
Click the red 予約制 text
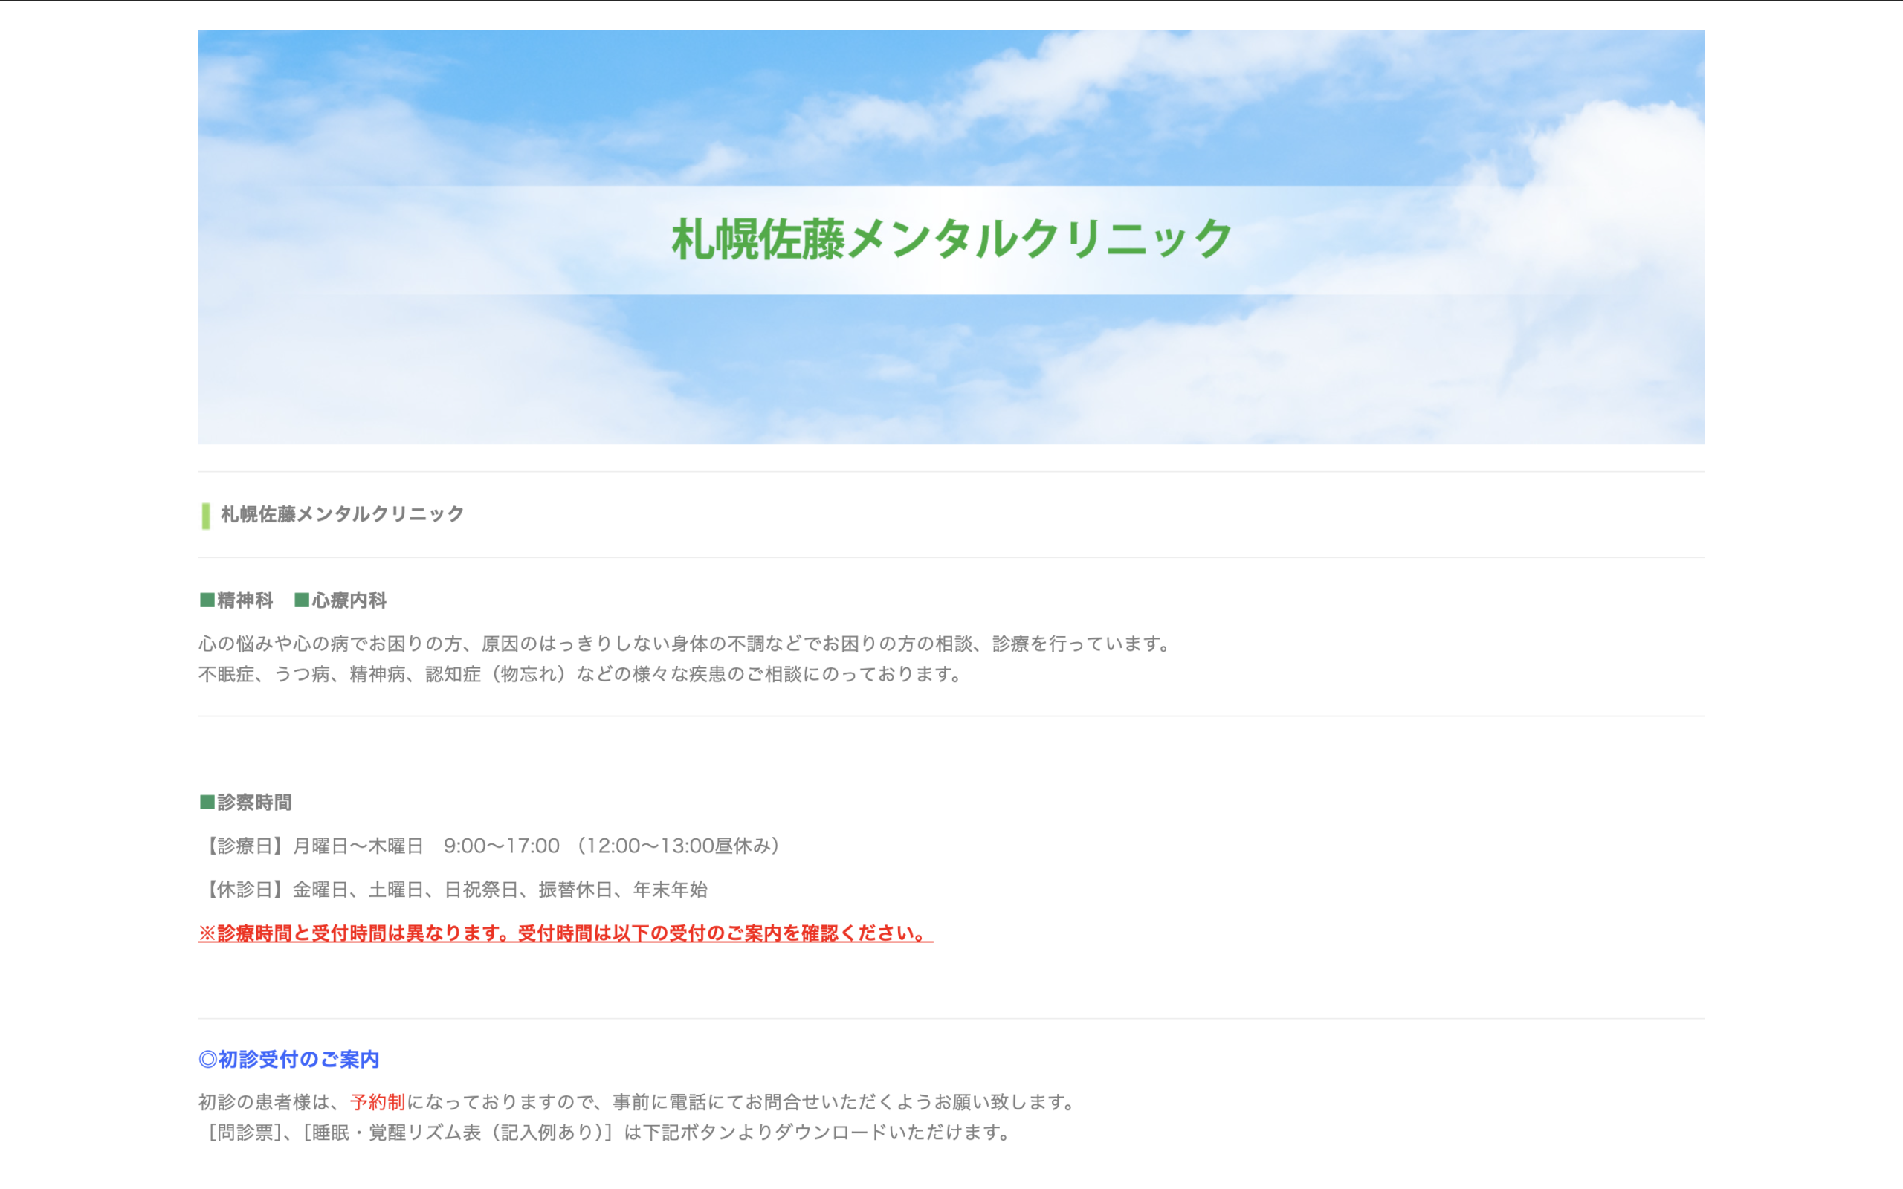coord(378,1103)
